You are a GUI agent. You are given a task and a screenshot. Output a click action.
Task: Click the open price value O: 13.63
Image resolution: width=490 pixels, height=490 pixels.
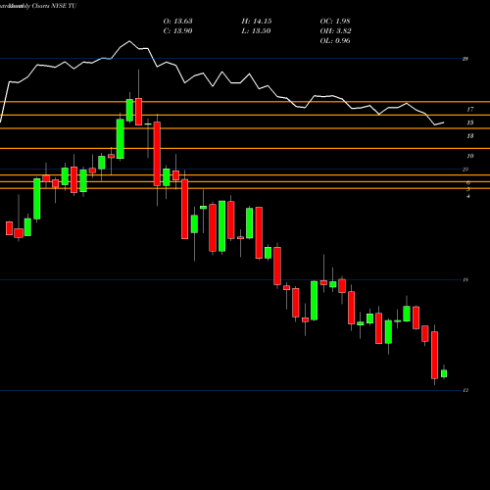(x=177, y=22)
